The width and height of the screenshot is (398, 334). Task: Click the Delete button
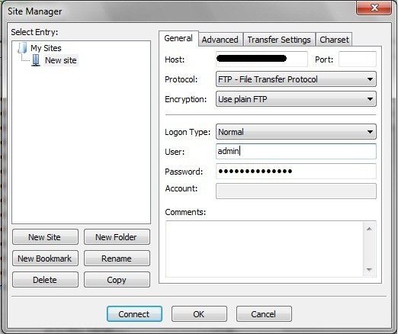45,280
